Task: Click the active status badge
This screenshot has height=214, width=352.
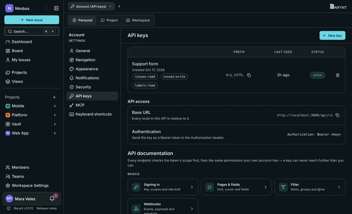Action: [318, 75]
